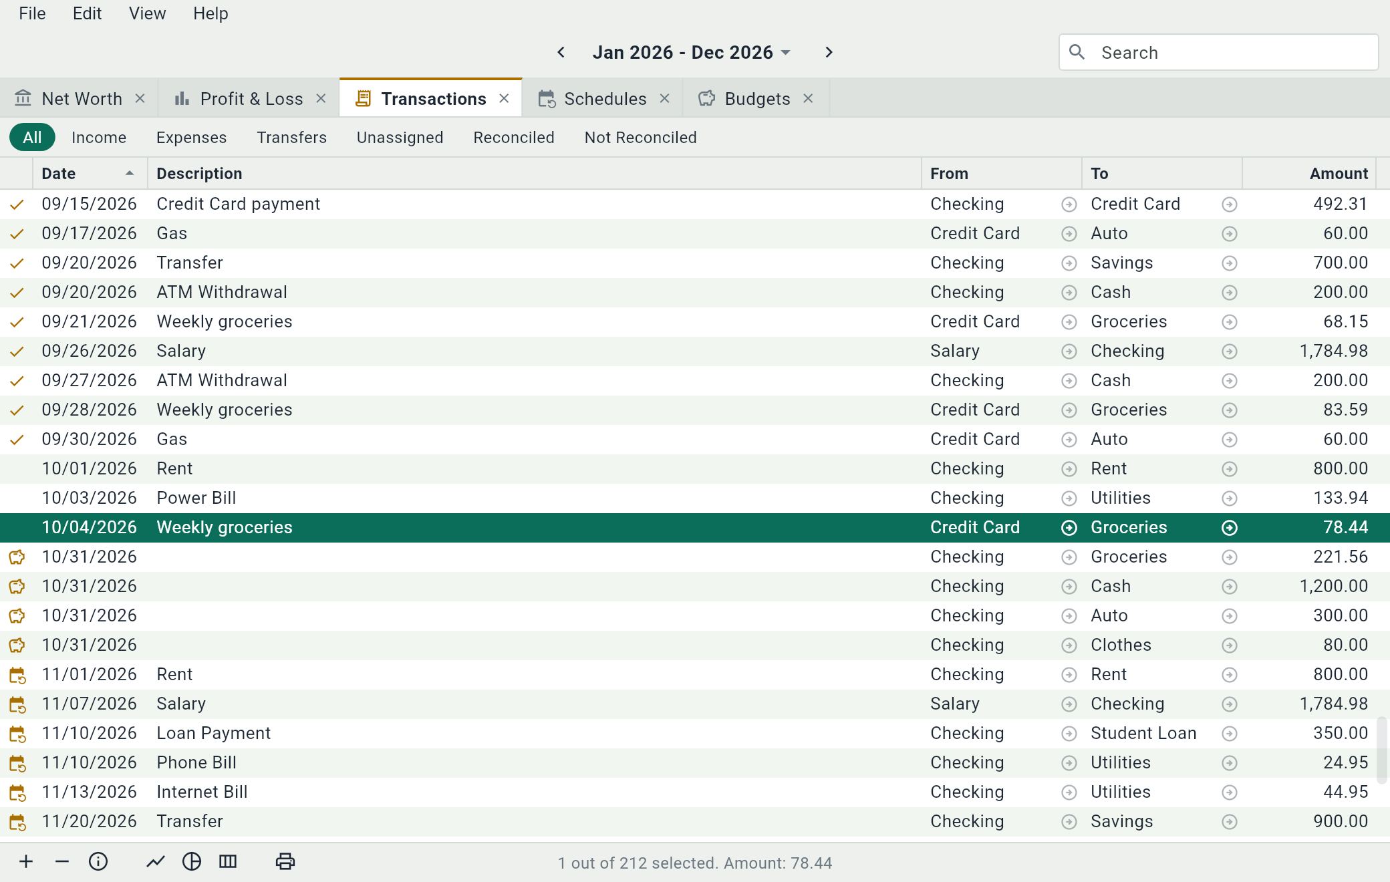1390x882 pixels.
Task: Filter by Unassigned transactions
Action: pyautogui.click(x=400, y=138)
